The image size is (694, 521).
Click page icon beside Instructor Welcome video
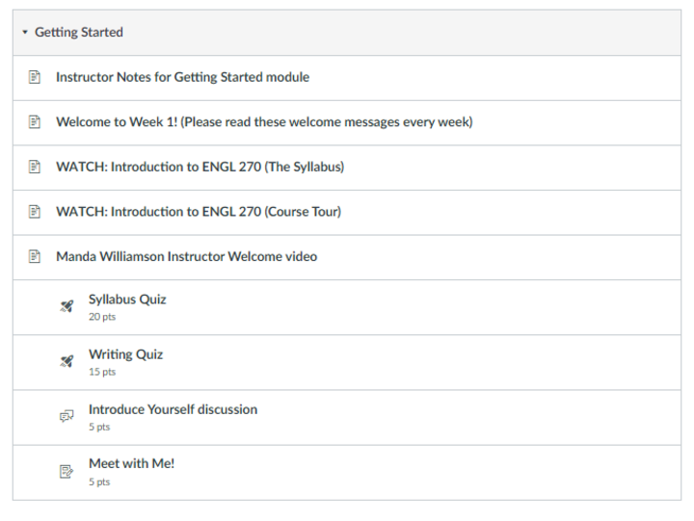pos(35,257)
